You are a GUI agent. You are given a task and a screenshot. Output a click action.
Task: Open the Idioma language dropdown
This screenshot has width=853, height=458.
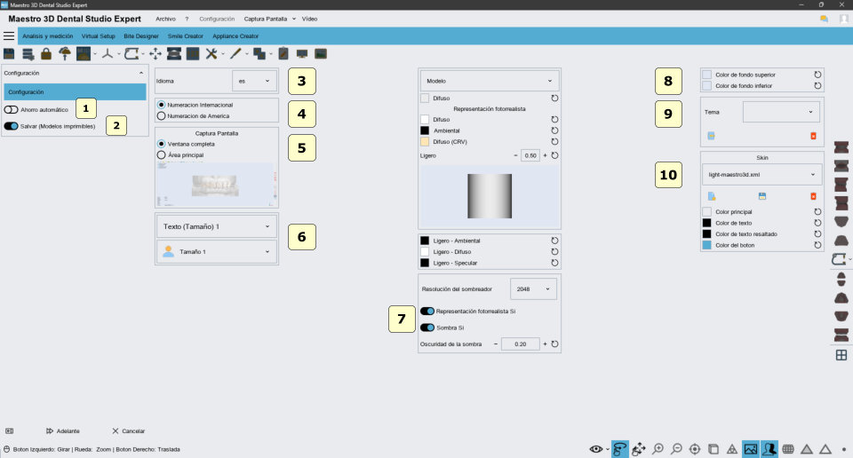[x=254, y=81]
